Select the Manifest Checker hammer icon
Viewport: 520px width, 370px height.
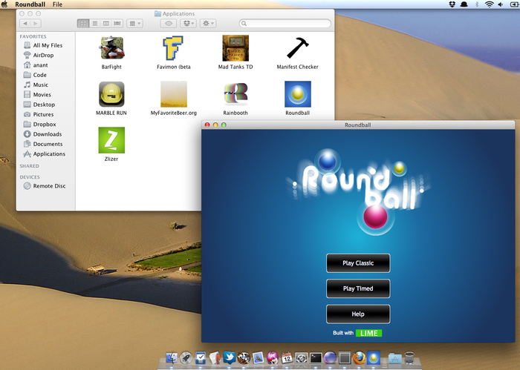pyautogui.click(x=297, y=48)
